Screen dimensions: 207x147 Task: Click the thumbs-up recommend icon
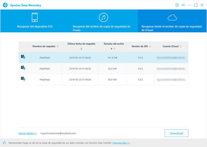(x=4, y=143)
